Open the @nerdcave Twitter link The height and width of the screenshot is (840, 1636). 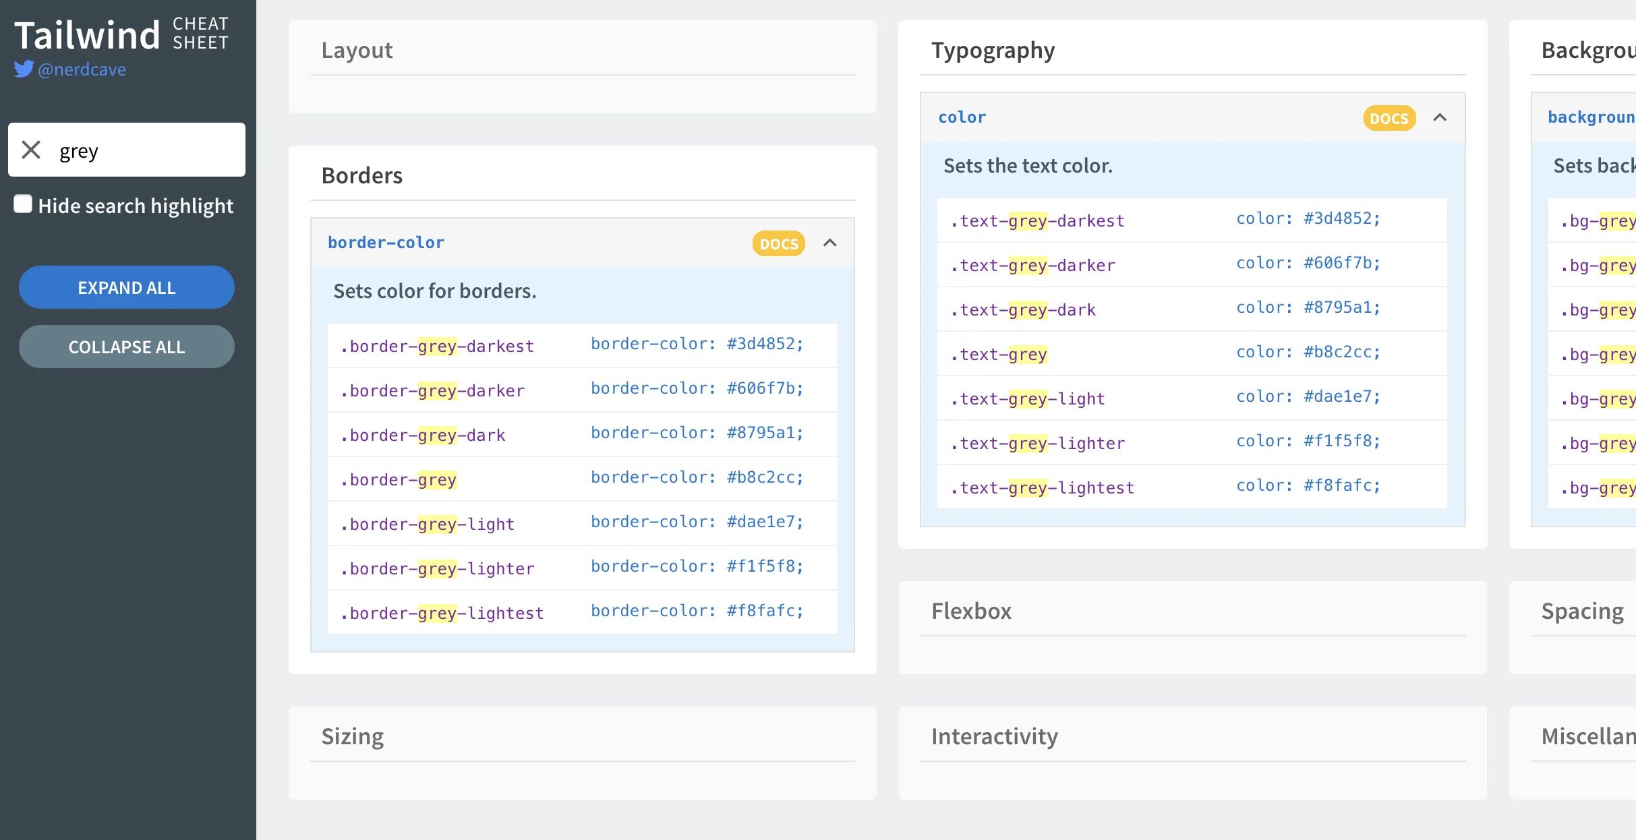82,69
